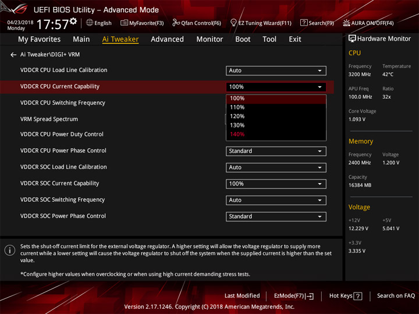Select 120% current capability option
Viewport: 419px width, 314px height.
click(276, 116)
